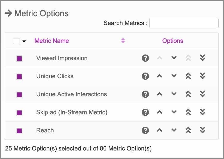
Task: Collapse Metric Options using the arrow icon
Action: tap(8, 13)
